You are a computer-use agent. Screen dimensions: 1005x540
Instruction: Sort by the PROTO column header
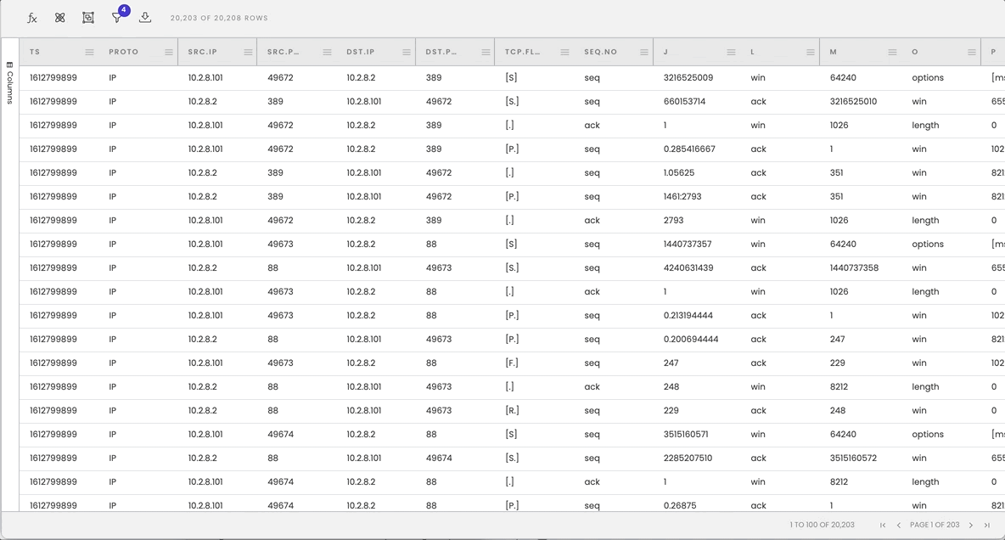point(124,52)
